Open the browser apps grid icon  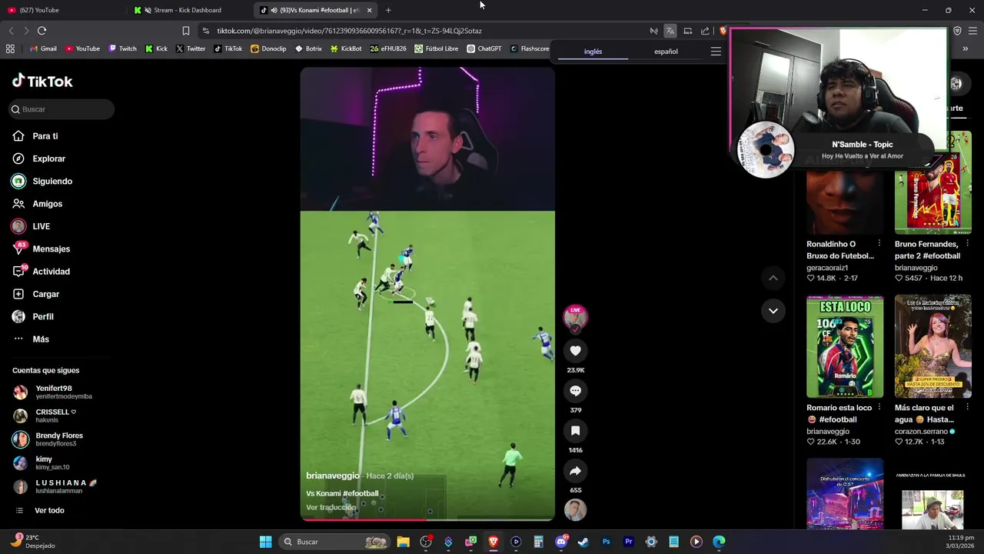pyautogui.click(x=10, y=48)
